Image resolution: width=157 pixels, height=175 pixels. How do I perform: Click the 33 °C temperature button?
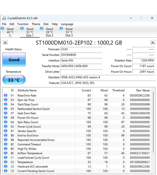point(14,80)
